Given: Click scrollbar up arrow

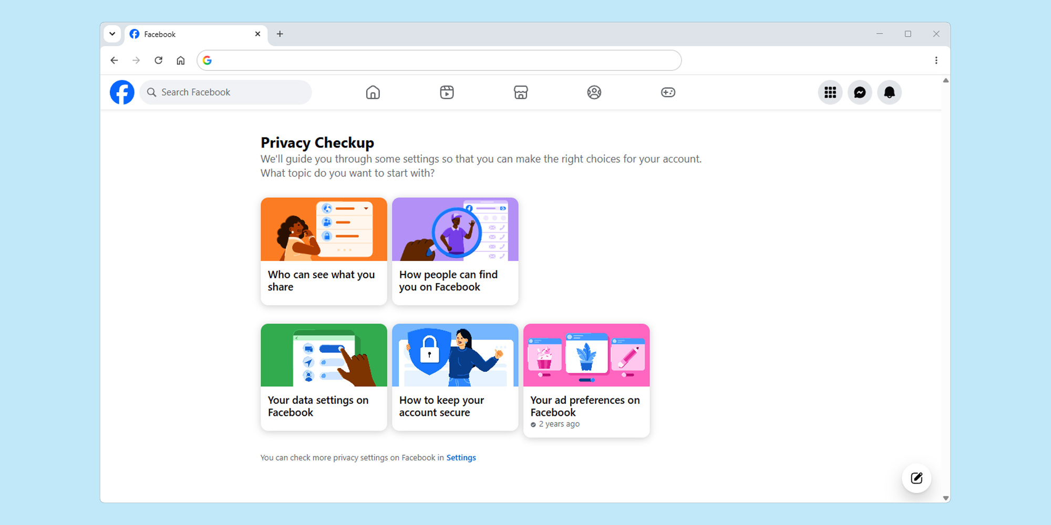Looking at the screenshot, I should (945, 81).
